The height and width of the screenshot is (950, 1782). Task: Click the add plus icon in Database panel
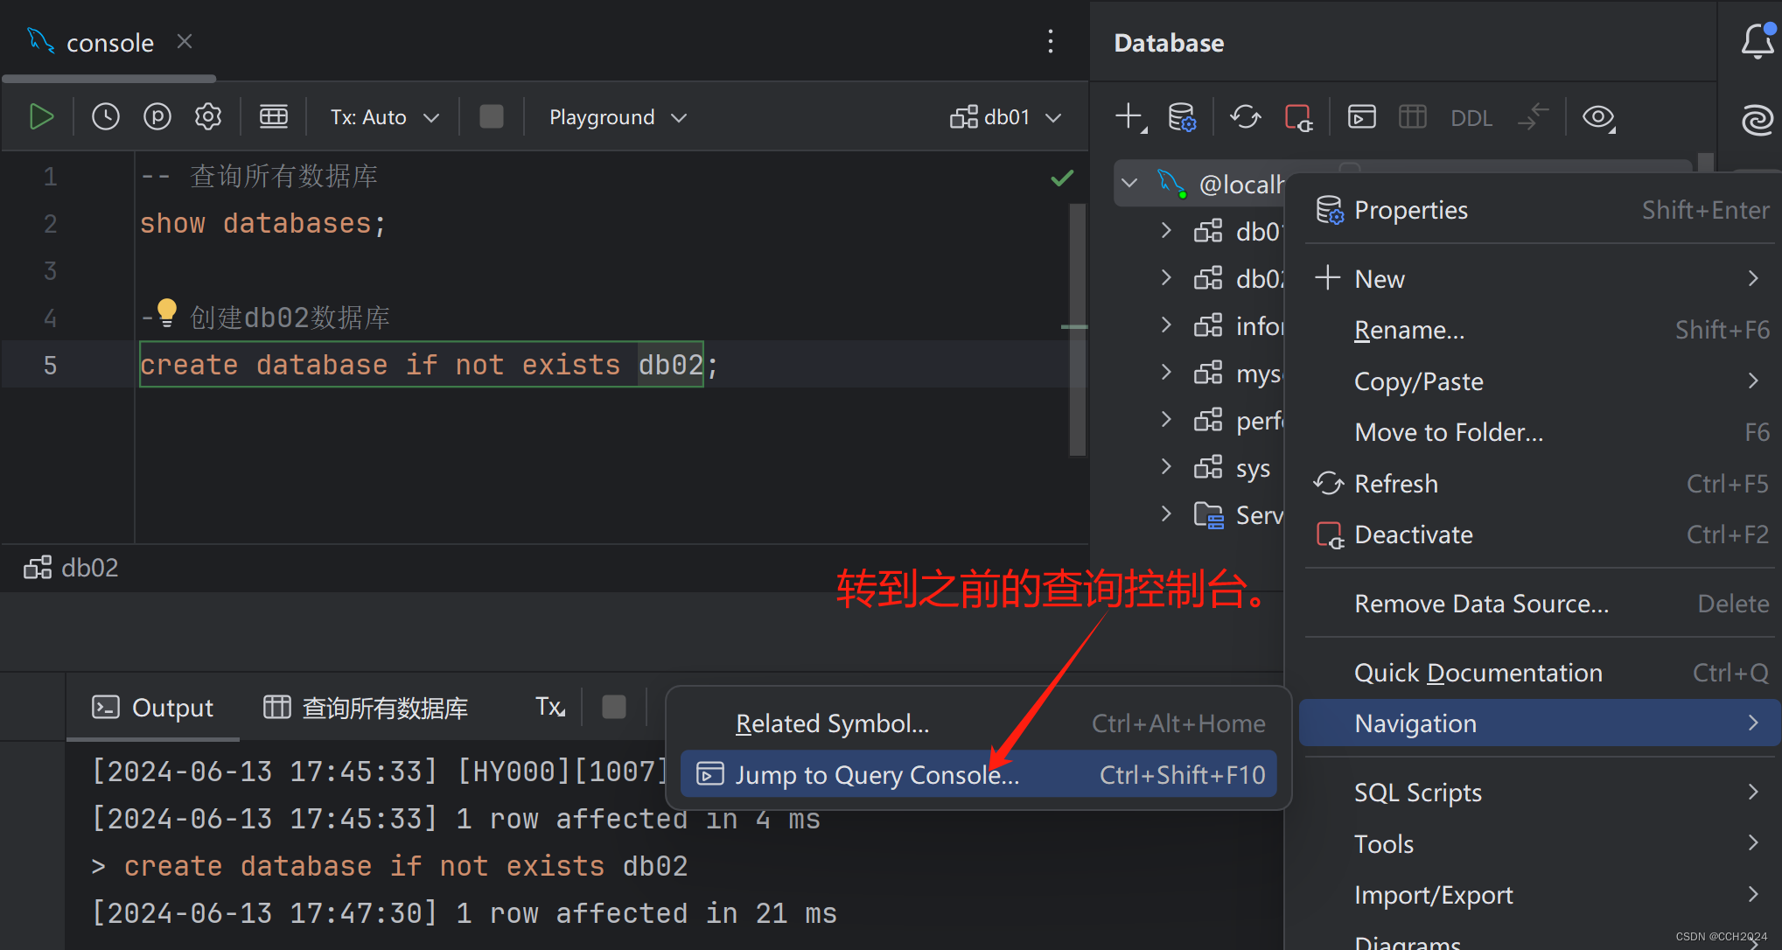pos(1130,116)
